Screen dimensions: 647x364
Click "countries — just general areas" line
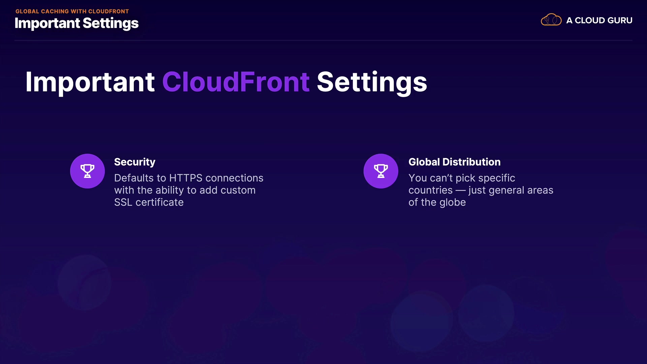tap(481, 190)
